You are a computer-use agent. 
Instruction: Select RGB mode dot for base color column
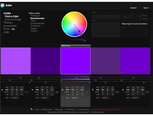pos(62,90)
